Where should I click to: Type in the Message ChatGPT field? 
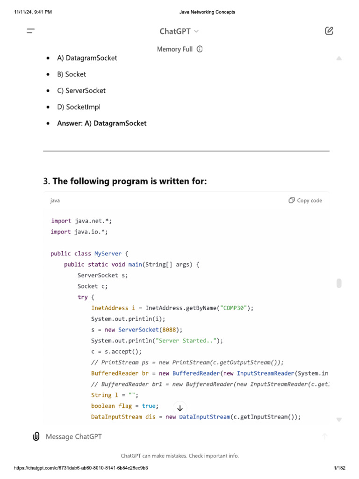(178, 436)
